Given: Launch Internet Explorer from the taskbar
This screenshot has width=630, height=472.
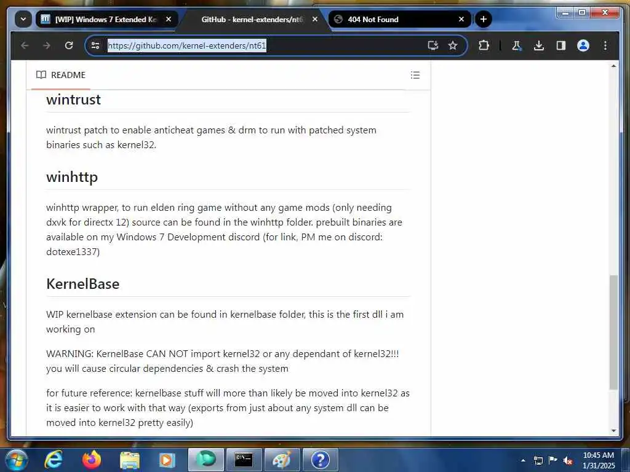Looking at the screenshot, I should [53, 460].
